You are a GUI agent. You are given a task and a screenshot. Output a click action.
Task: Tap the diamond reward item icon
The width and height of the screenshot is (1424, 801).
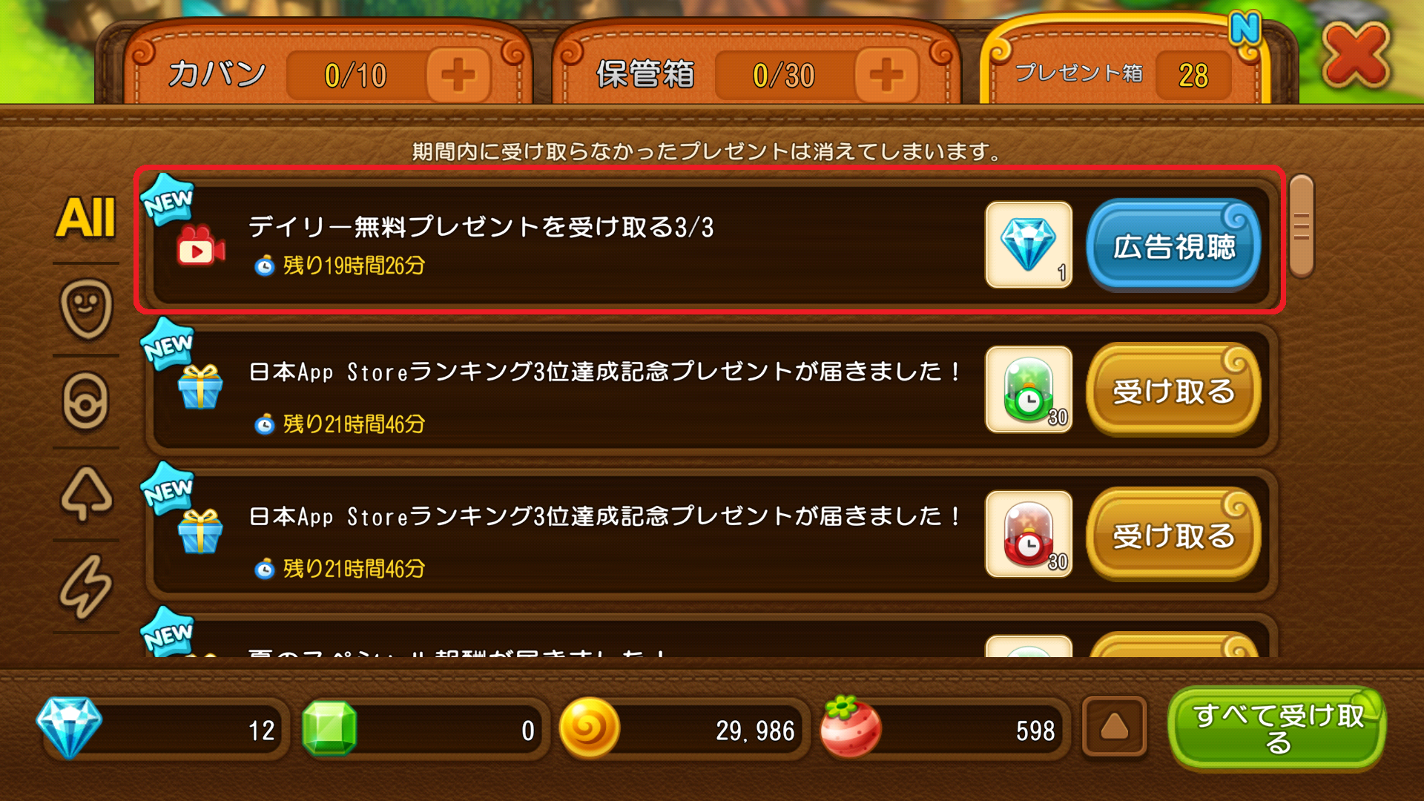point(1029,245)
